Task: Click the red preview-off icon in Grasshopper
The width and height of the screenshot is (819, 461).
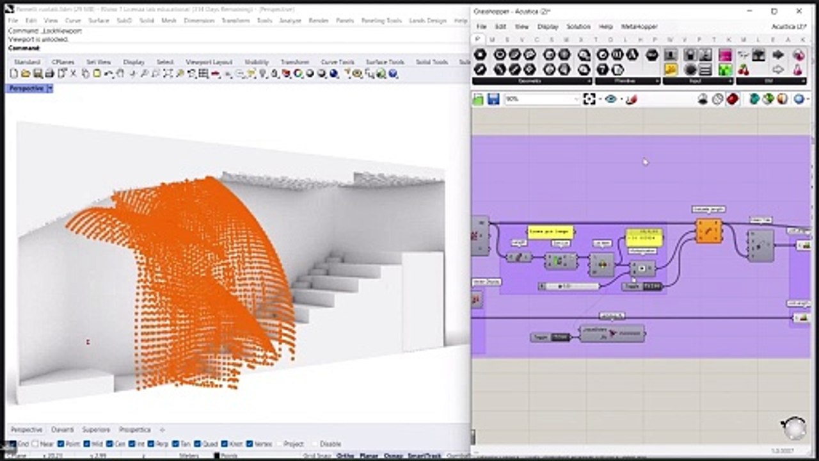Action: [733, 99]
